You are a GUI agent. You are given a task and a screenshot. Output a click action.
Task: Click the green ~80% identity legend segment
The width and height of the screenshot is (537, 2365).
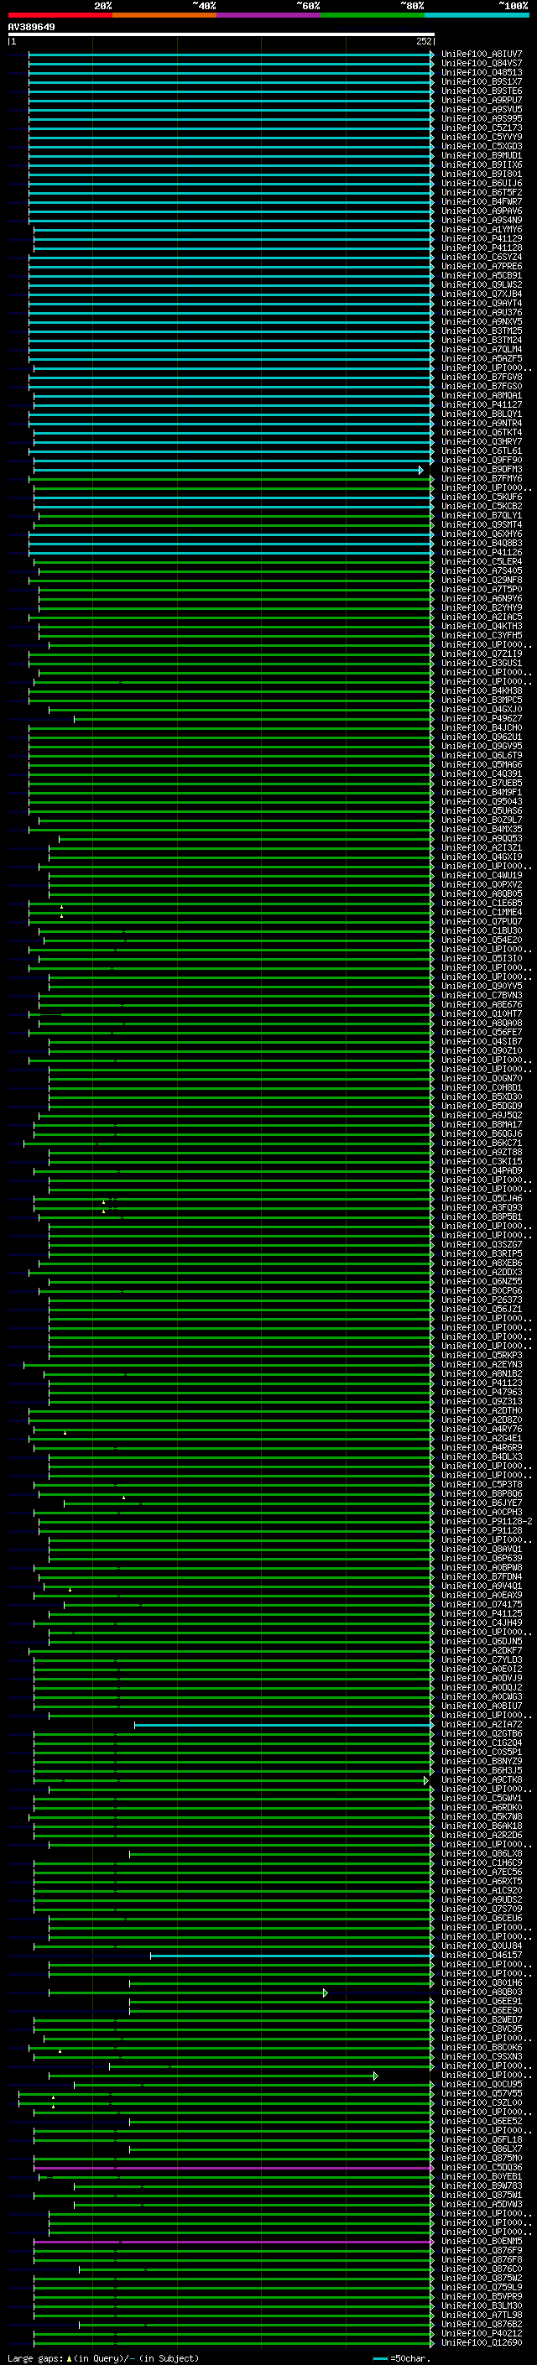pyautogui.click(x=373, y=15)
